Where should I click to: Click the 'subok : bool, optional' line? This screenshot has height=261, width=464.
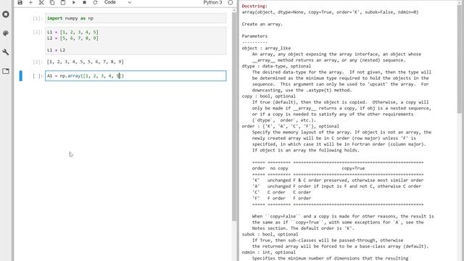click(270, 234)
